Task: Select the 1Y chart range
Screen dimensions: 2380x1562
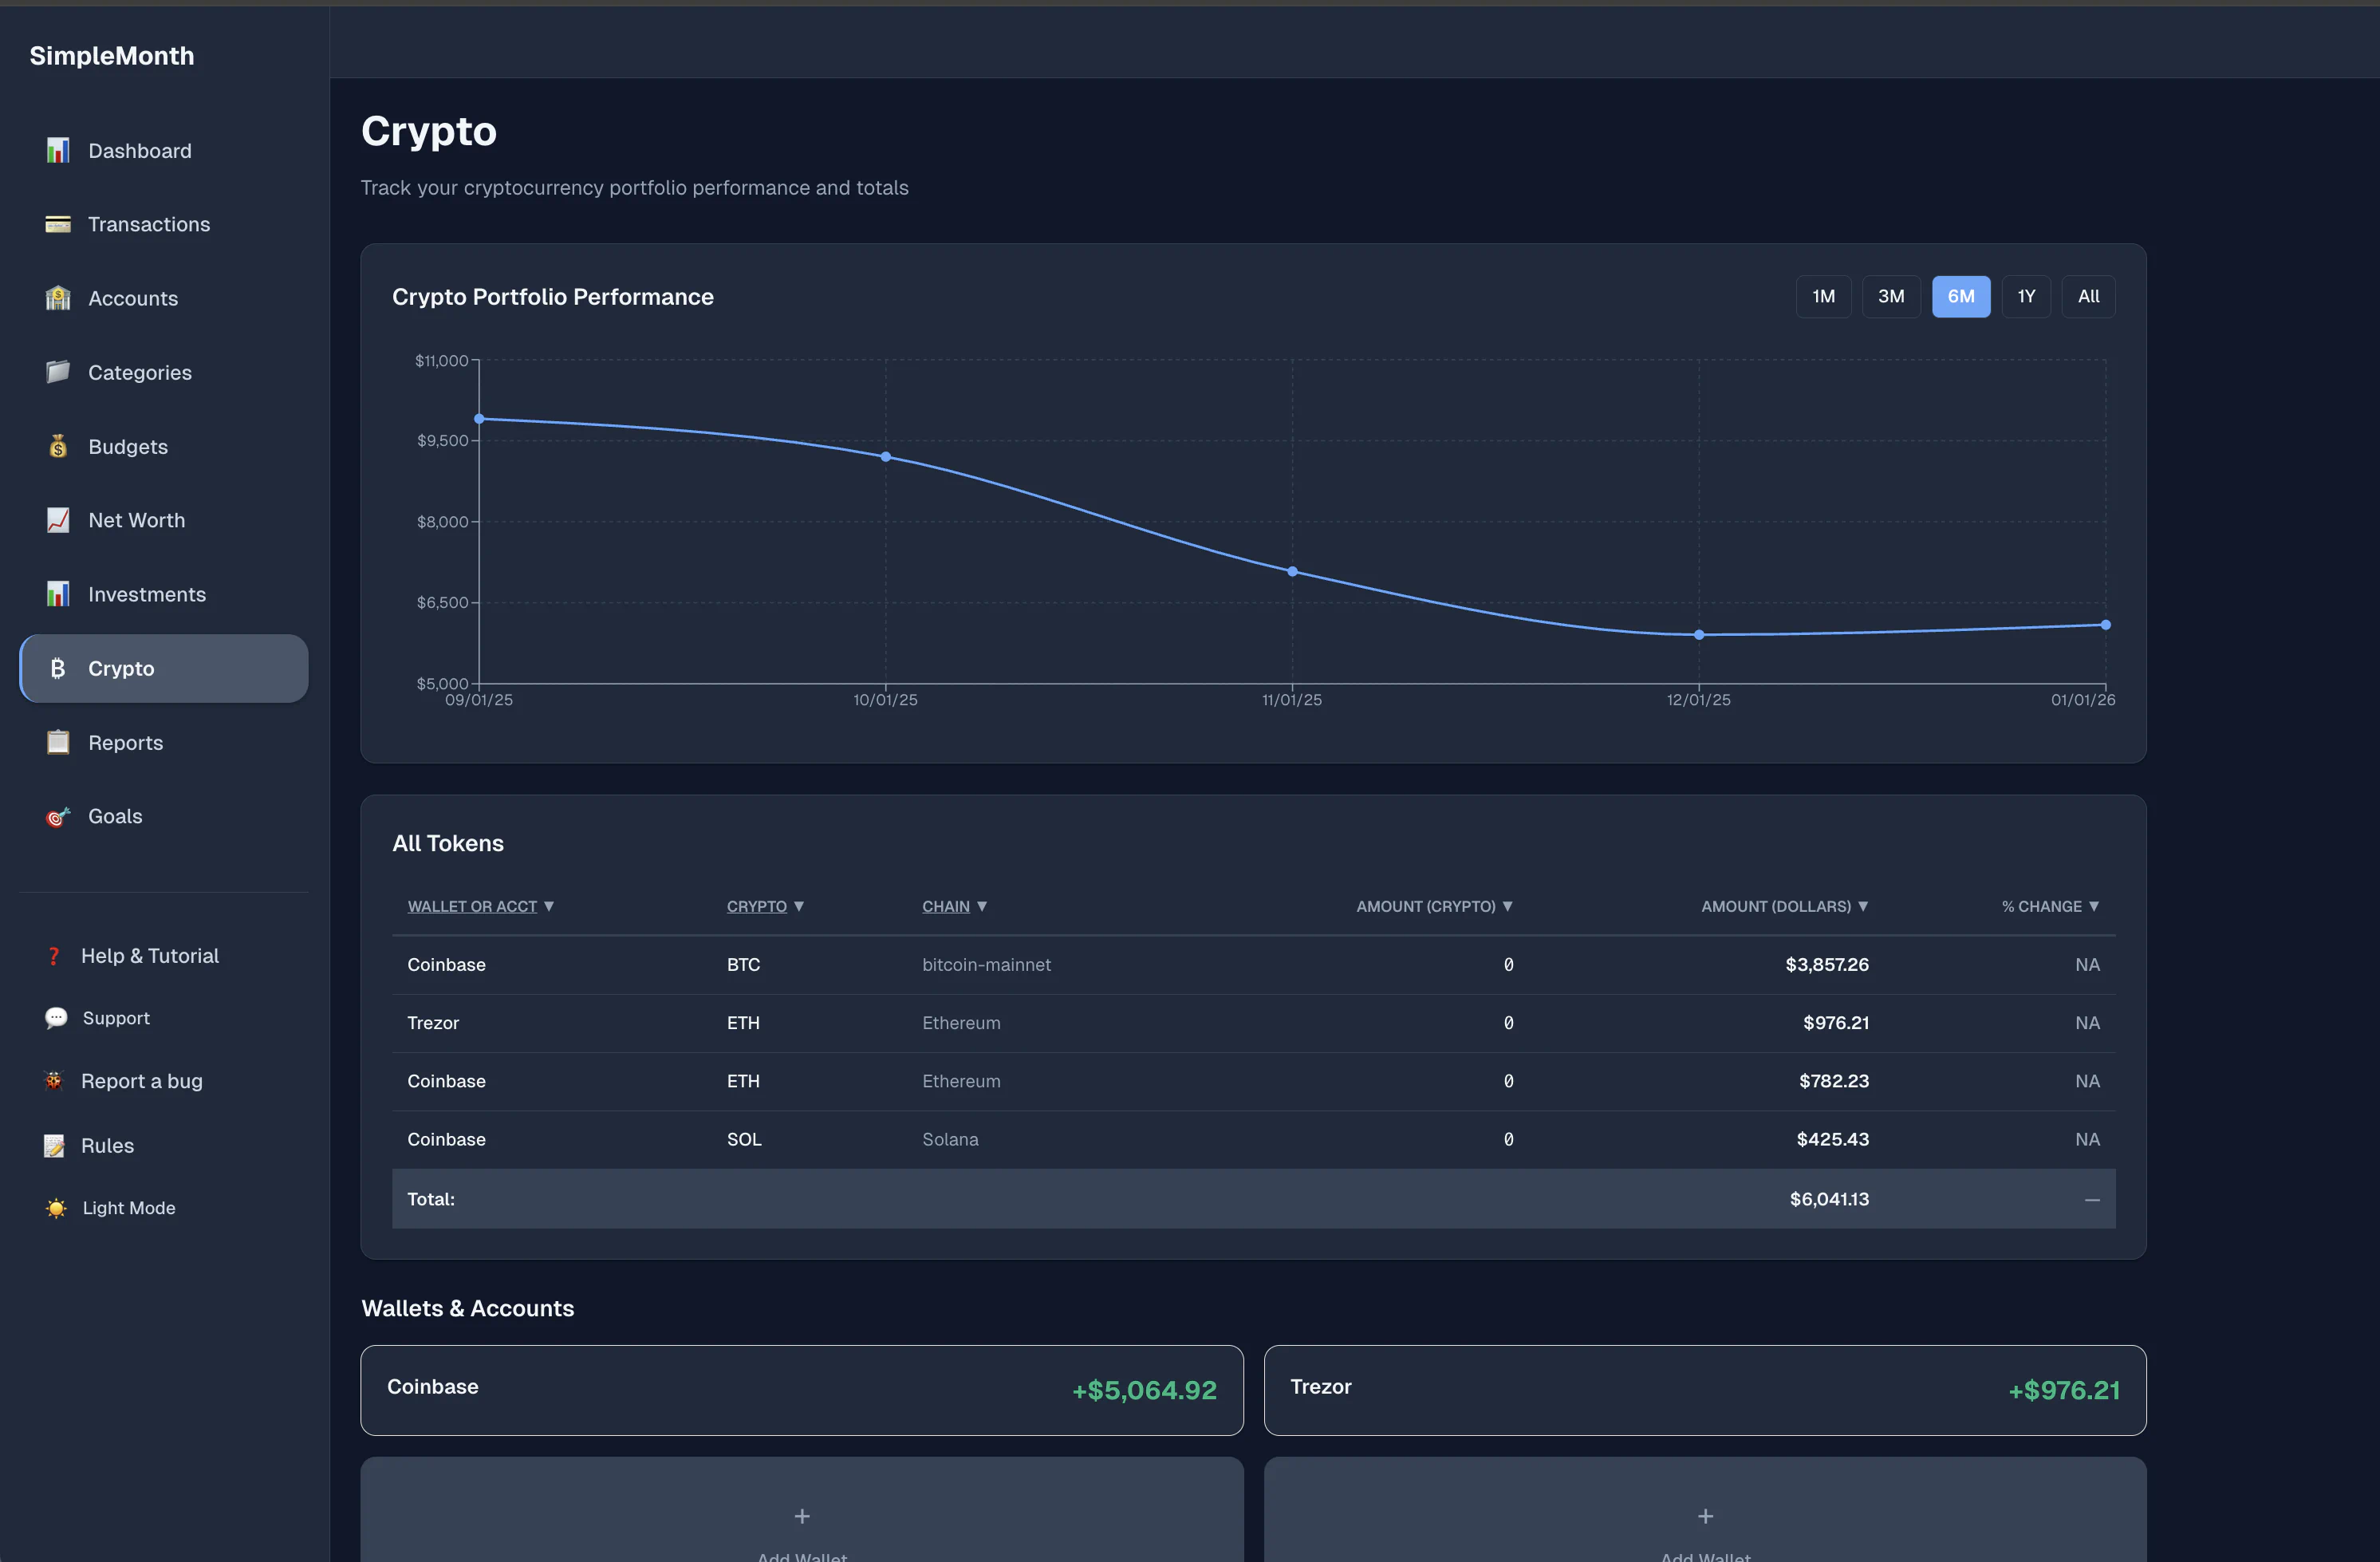Action: (2026, 296)
